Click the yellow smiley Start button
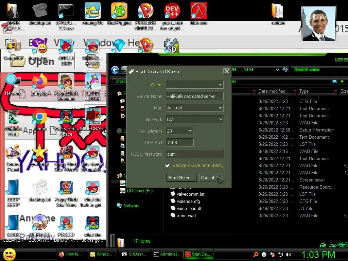This screenshot has height=261, width=348. tap(9, 254)
